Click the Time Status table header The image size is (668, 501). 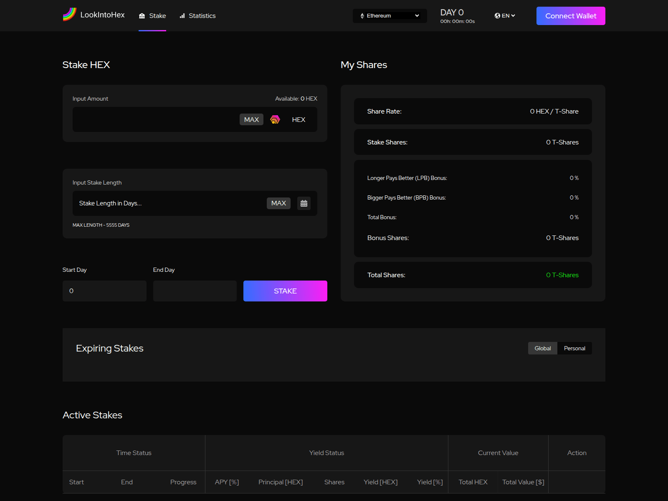click(134, 453)
